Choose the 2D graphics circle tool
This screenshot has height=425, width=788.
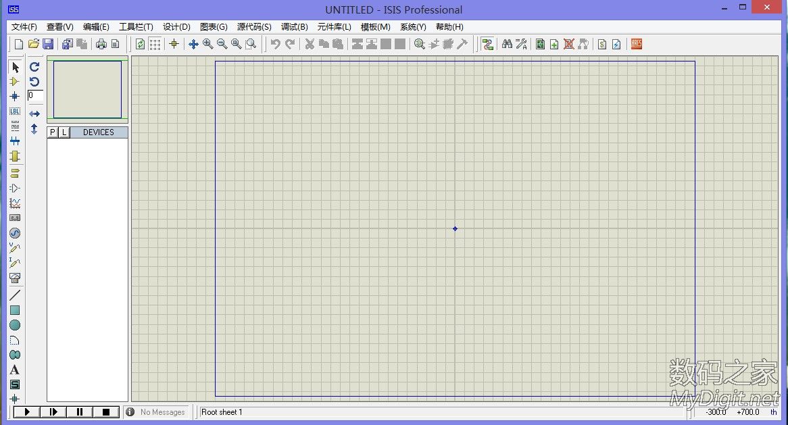(x=15, y=325)
